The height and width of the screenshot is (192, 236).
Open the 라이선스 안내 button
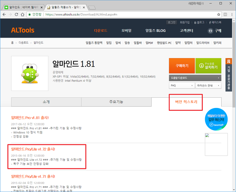click(208, 85)
